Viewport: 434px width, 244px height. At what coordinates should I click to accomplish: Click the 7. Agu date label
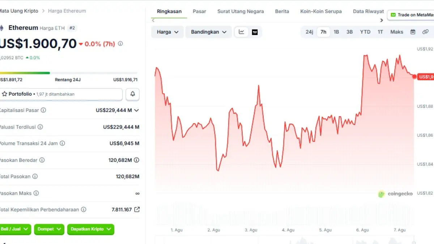click(x=400, y=230)
